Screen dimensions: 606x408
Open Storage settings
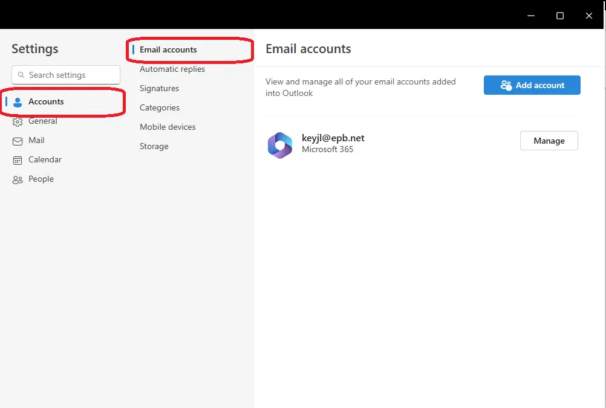(154, 146)
